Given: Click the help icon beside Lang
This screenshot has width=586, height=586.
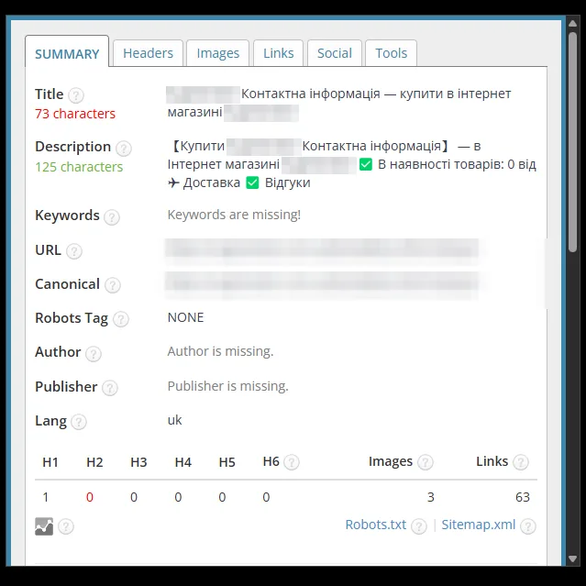Looking at the screenshot, I should tap(79, 422).
